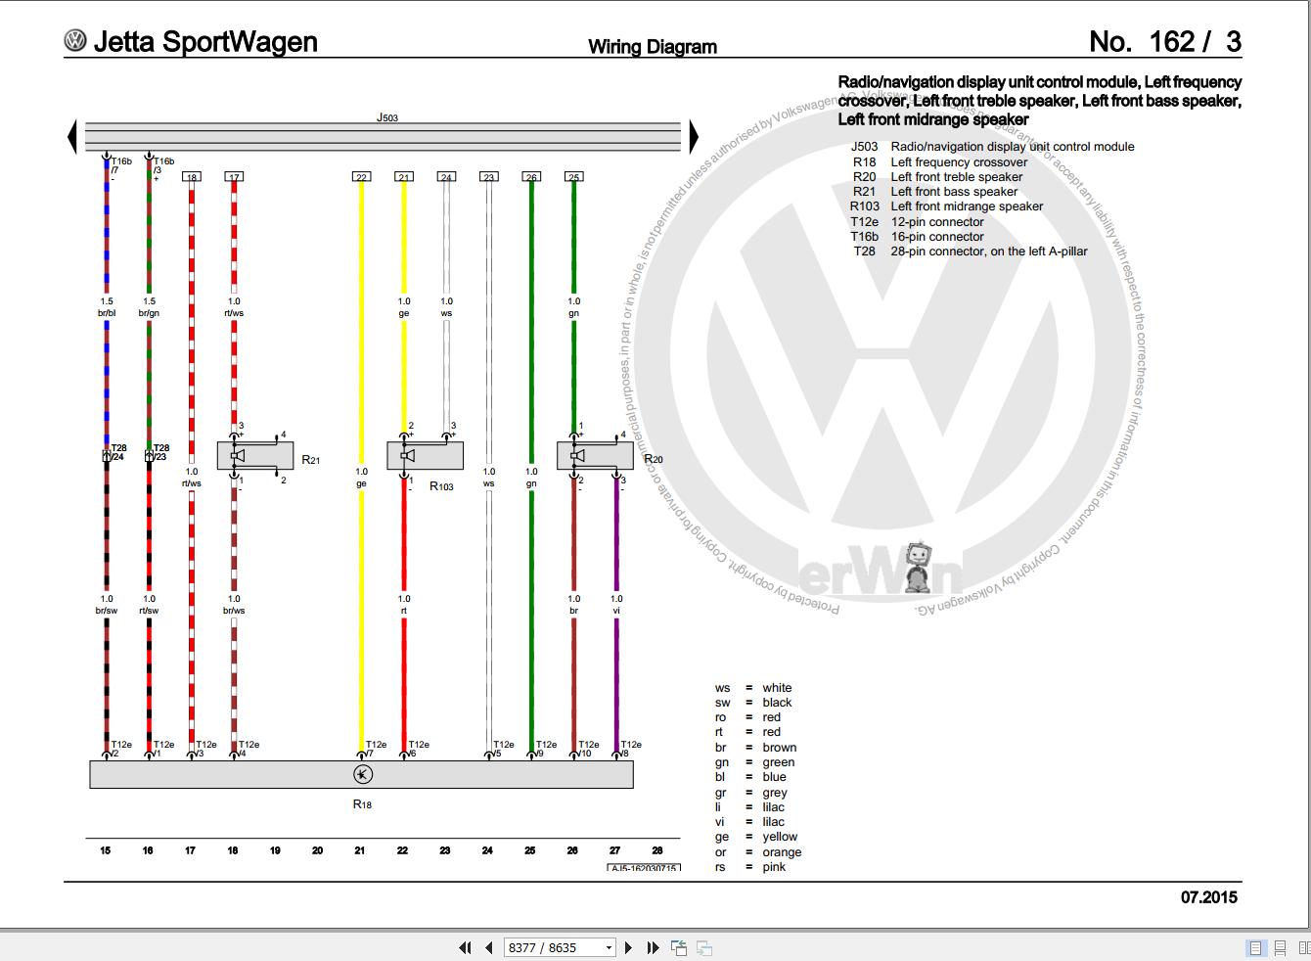Click the 'Wiring Diagram' heading
The height and width of the screenshot is (961, 1311).
653,47
